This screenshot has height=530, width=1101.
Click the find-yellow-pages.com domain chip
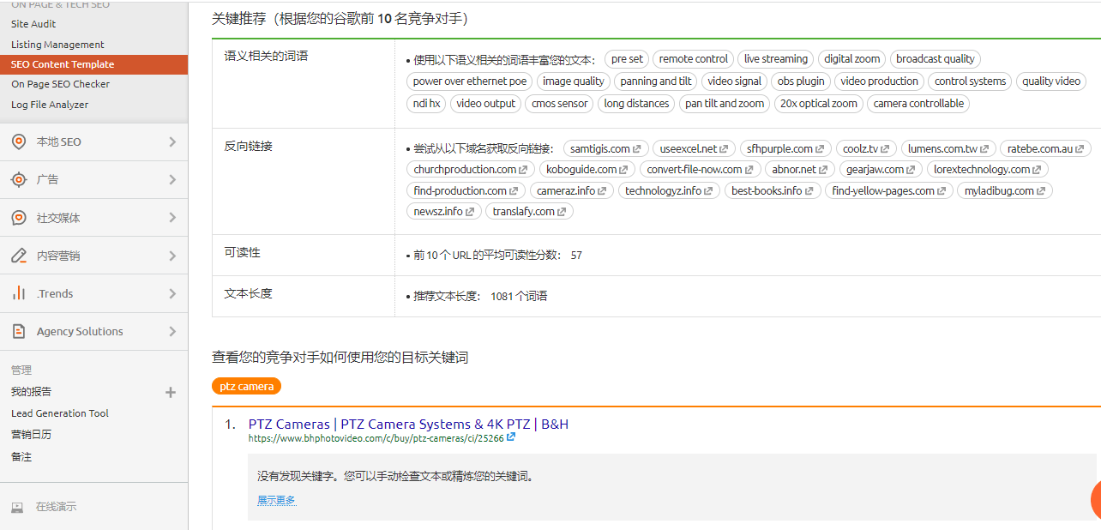click(888, 190)
